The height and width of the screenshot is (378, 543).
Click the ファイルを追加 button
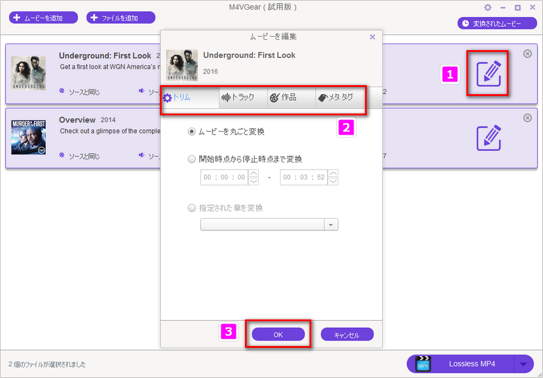[x=121, y=18]
